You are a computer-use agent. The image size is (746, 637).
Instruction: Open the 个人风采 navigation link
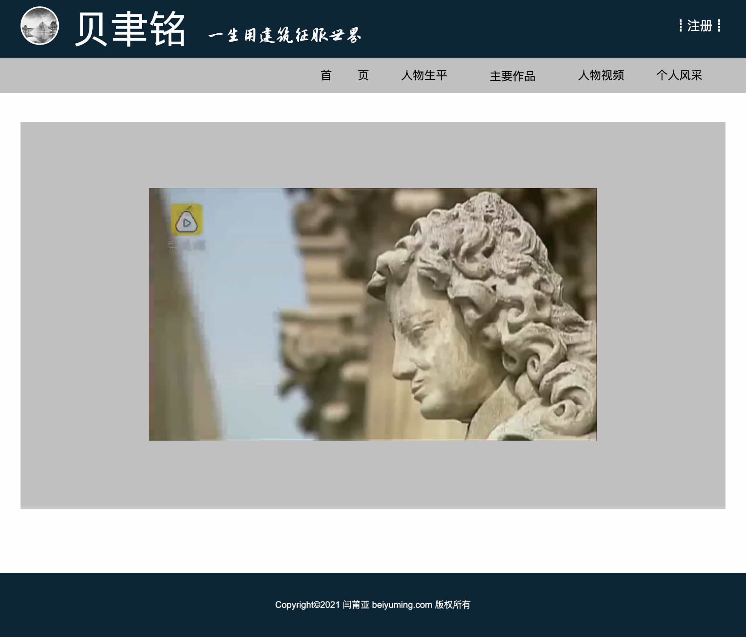click(679, 75)
